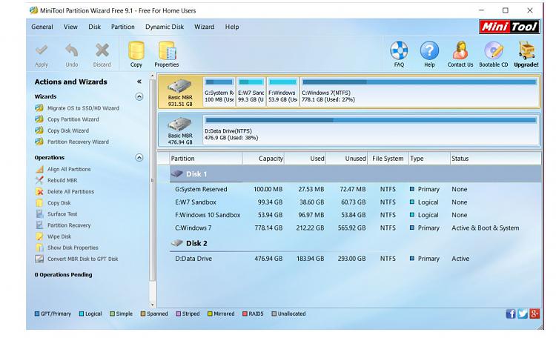Open the Facebook icon
This screenshot has width=556, height=338.
[511, 314]
